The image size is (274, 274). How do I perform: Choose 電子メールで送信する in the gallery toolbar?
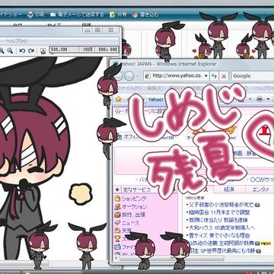point(80,14)
